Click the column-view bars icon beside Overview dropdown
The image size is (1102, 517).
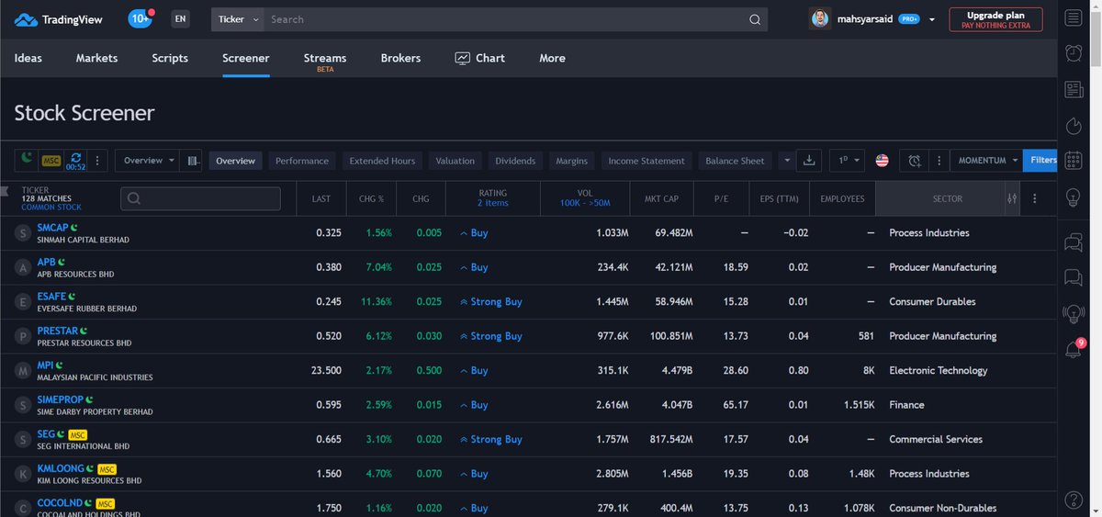click(x=192, y=161)
